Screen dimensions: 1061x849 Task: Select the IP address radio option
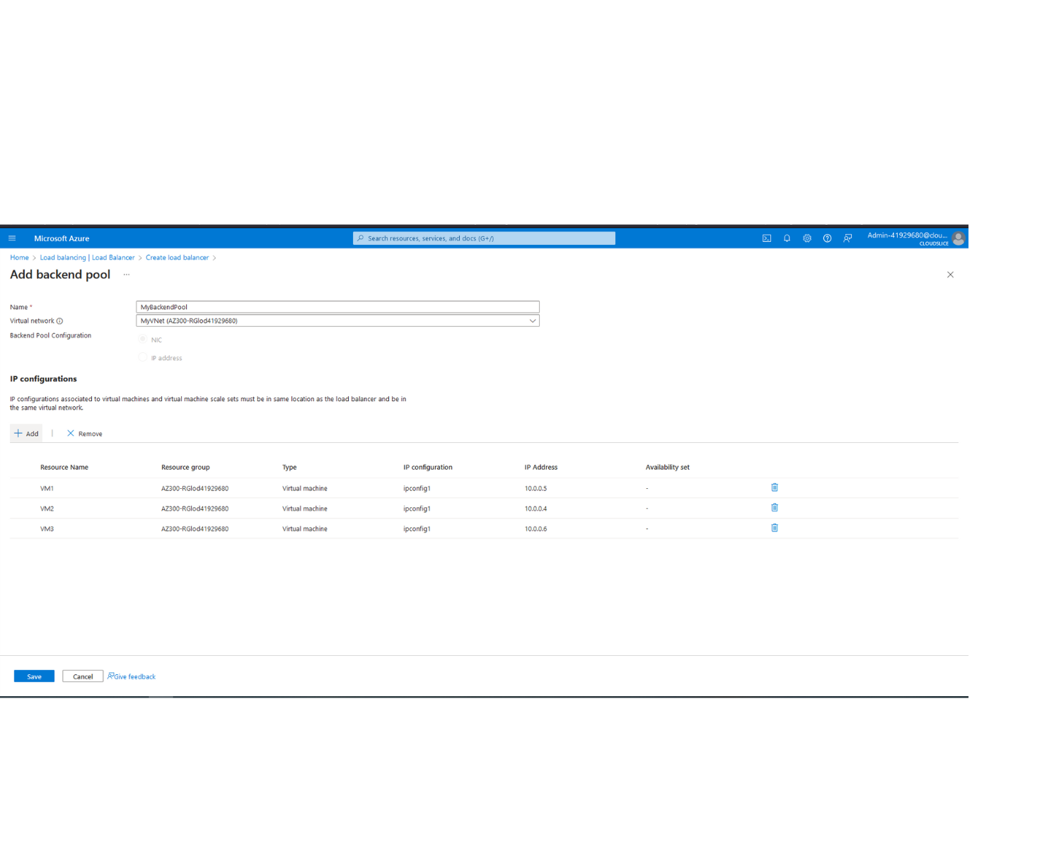click(143, 357)
